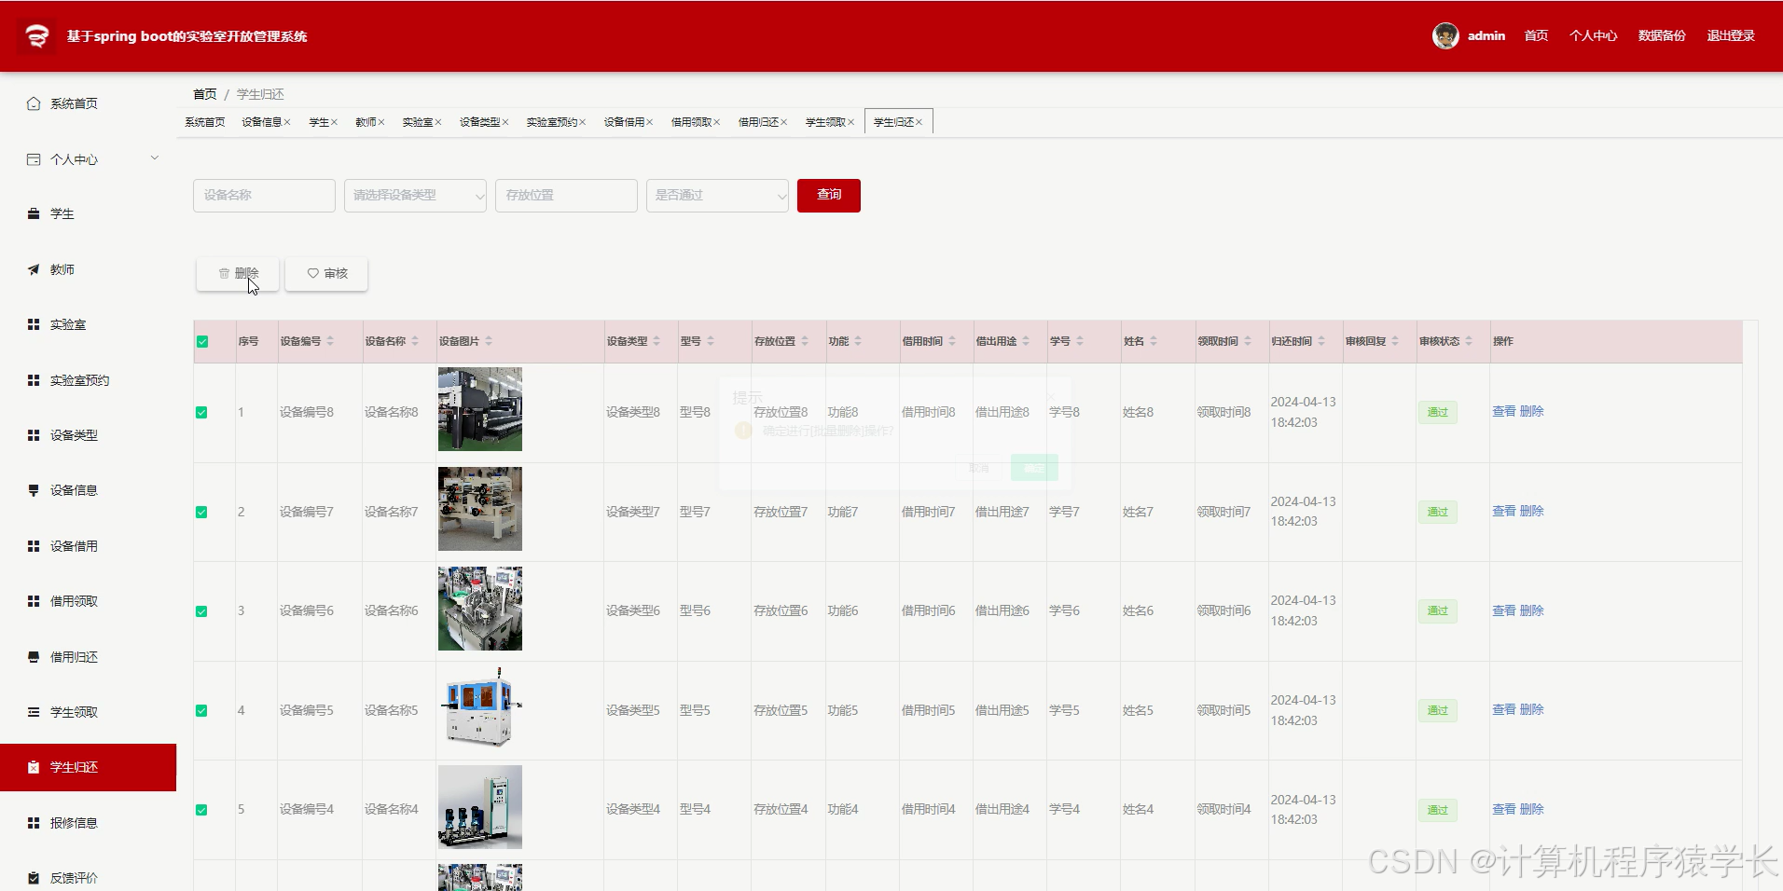Open the 请选择设备类型 dropdown
Image resolution: width=1783 pixels, height=891 pixels.
pyautogui.click(x=415, y=196)
